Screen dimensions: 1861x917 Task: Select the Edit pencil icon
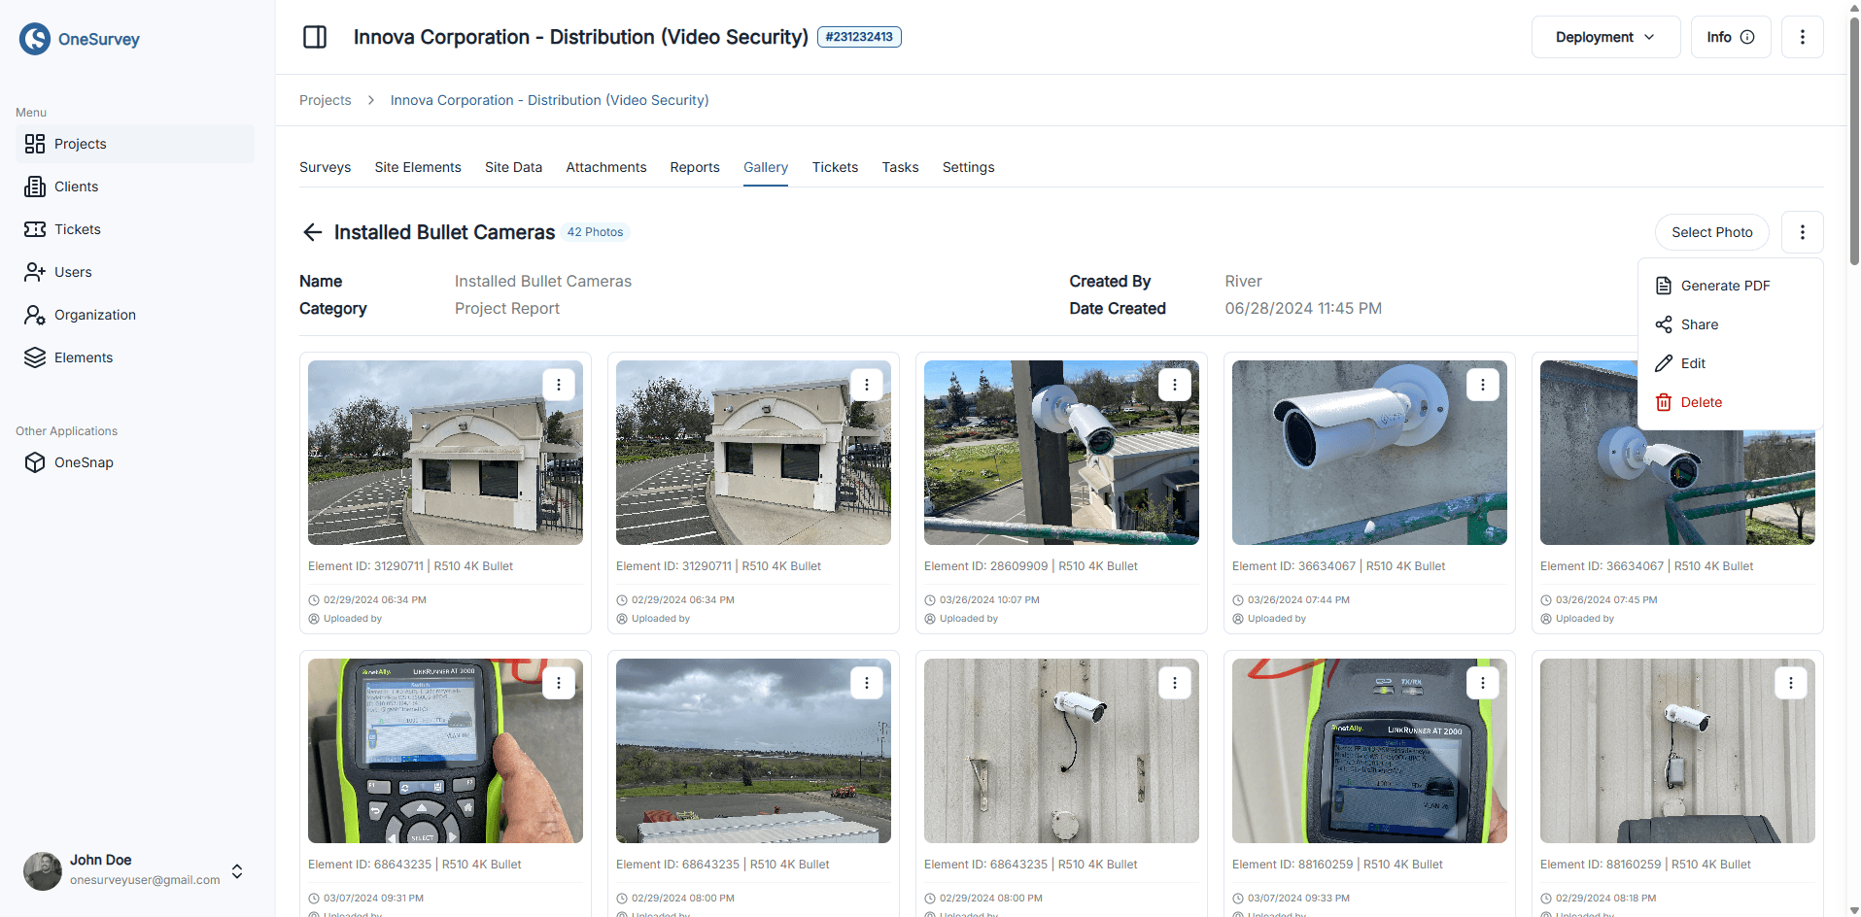tap(1663, 362)
